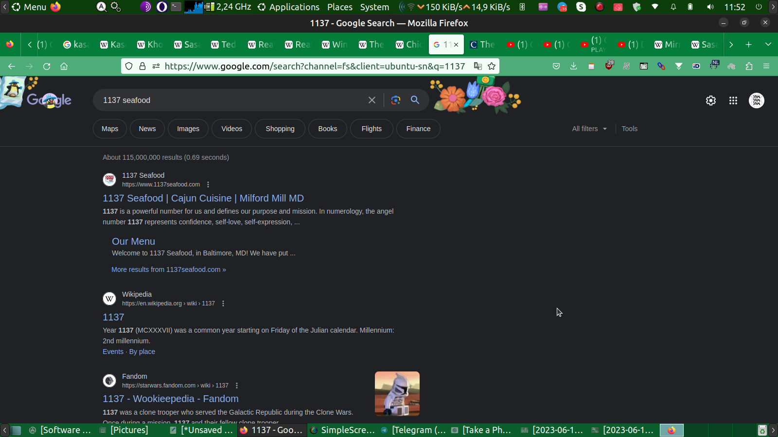Open the clone trooper thumbnail image
Screen dimensions: 778x437
[397, 394]
